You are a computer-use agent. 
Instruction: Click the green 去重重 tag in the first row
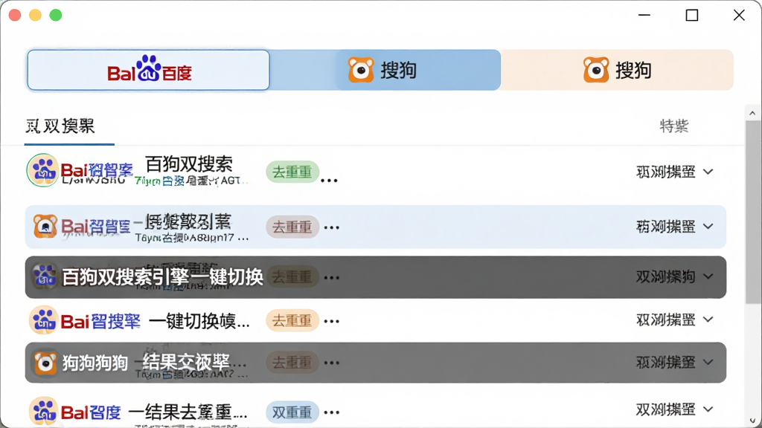click(x=292, y=172)
